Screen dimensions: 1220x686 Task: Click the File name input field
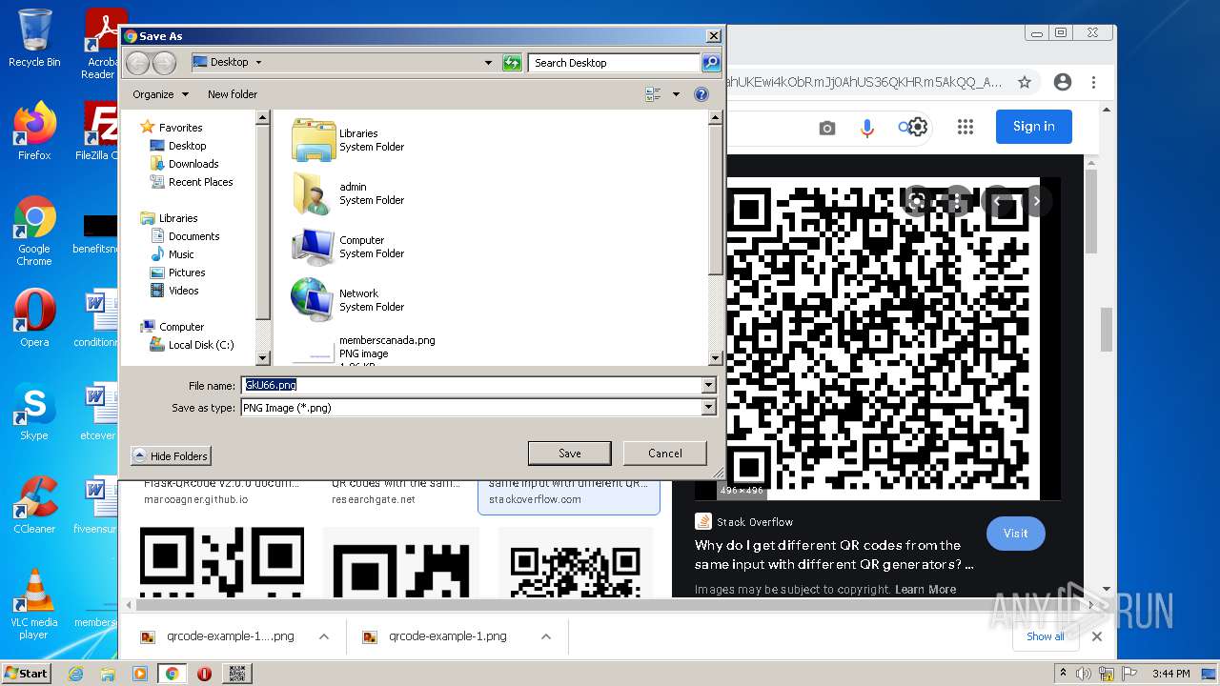pos(471,385)
